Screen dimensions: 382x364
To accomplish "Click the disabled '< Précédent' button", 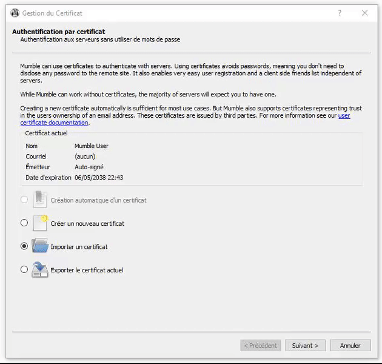I will (261, 345).
